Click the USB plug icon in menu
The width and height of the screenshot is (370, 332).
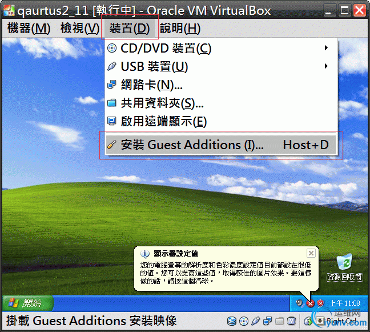(x=112, y=66)
